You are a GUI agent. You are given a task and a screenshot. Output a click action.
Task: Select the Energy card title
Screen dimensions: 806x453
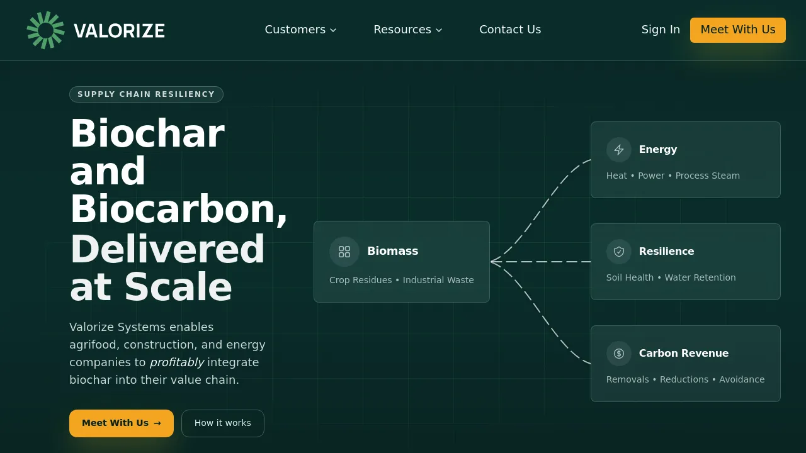tap(658, 150)
